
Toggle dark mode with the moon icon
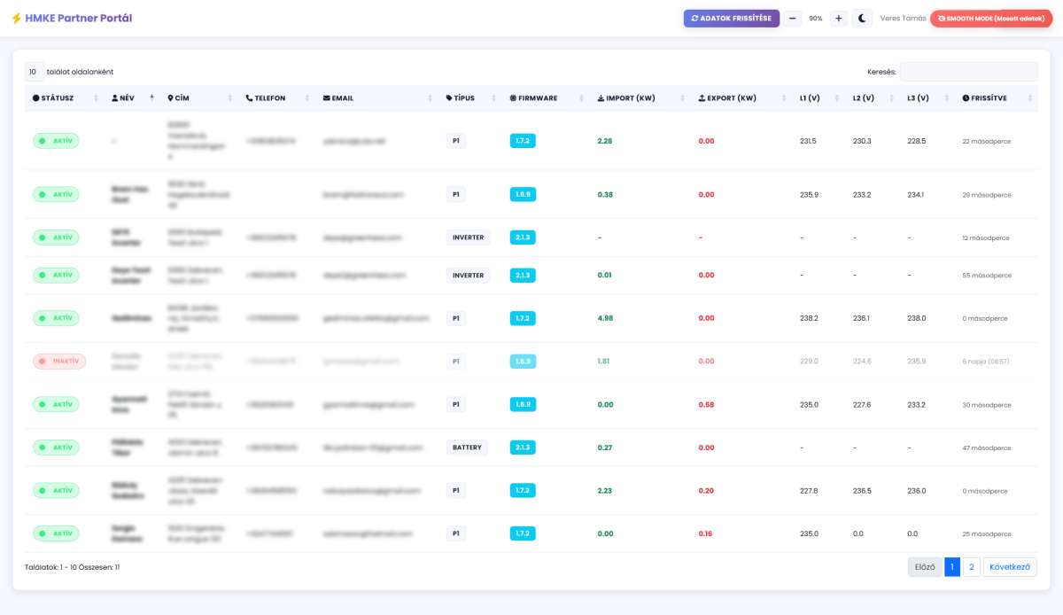[862, 19]
